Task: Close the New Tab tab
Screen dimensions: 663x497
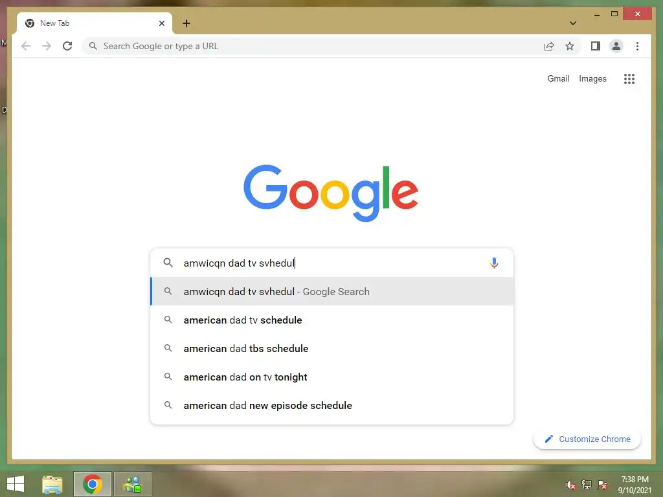Action: pos(161,23)
